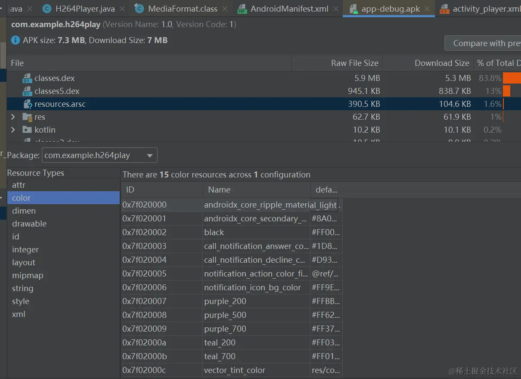Viewport: 521px width, 379px height.
Task: Select the purple_700 resource
Action: 232,329
